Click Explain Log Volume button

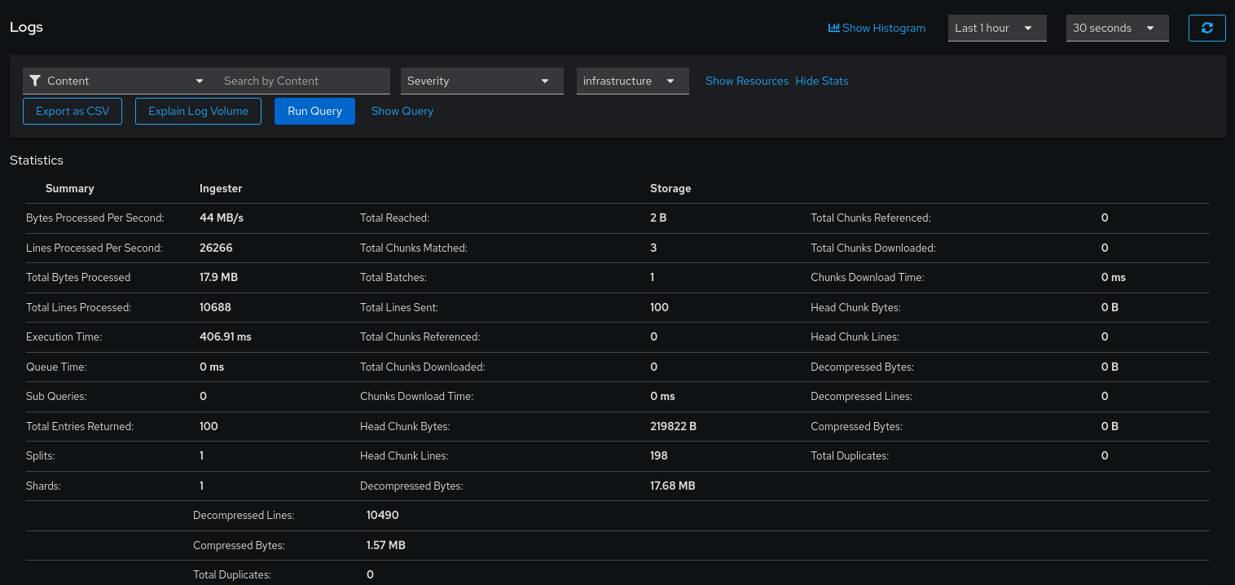pos(198,111)
